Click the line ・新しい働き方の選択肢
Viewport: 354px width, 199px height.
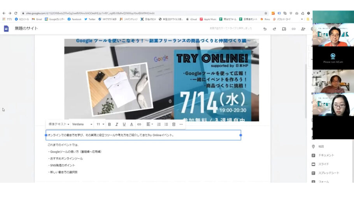tap(63, 172)
